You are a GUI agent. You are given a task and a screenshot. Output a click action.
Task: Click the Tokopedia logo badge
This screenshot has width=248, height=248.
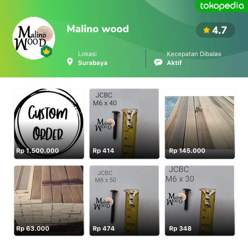point(222,6)
